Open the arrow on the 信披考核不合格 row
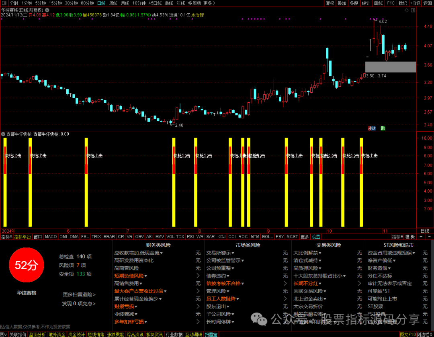 (285, 283)
